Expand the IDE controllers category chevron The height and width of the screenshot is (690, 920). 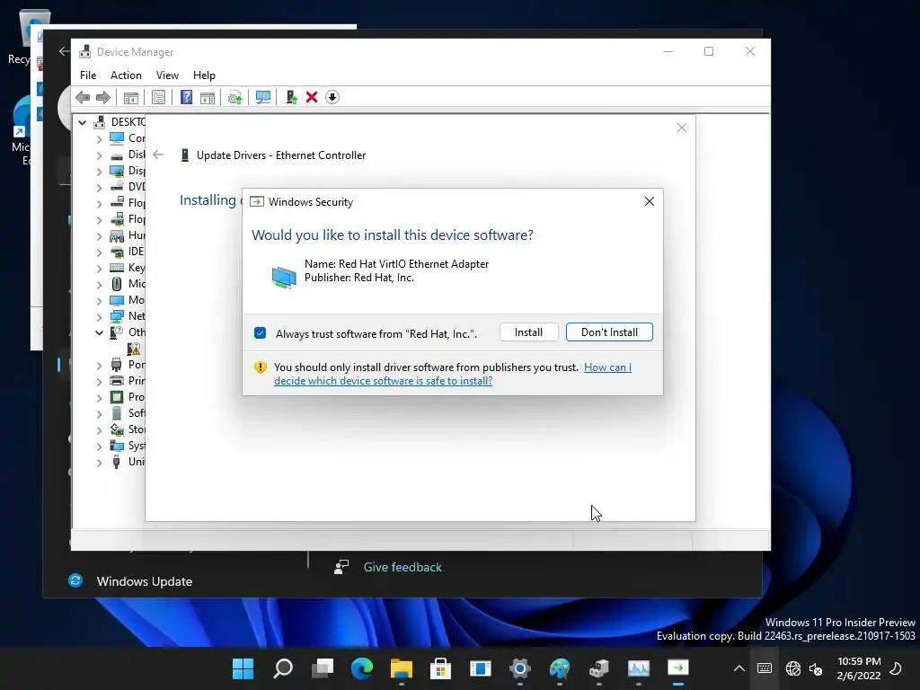point(99,252)
